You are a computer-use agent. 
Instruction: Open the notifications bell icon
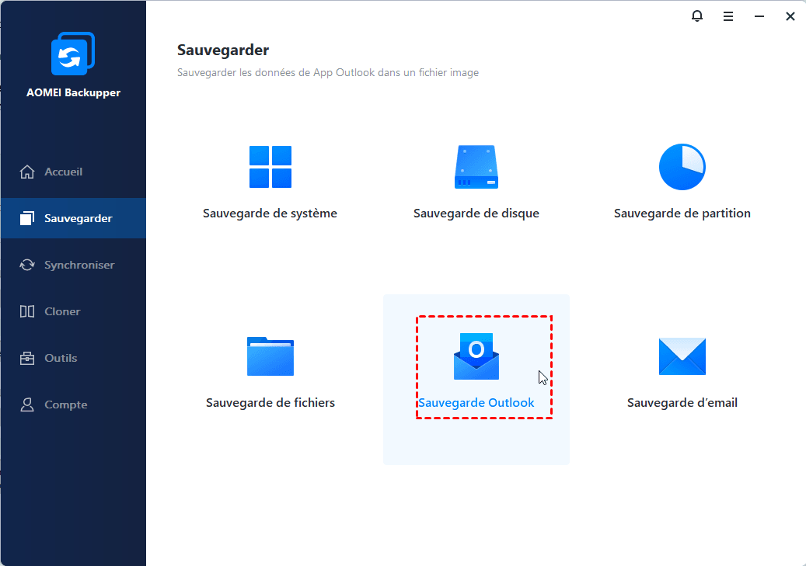696,16
